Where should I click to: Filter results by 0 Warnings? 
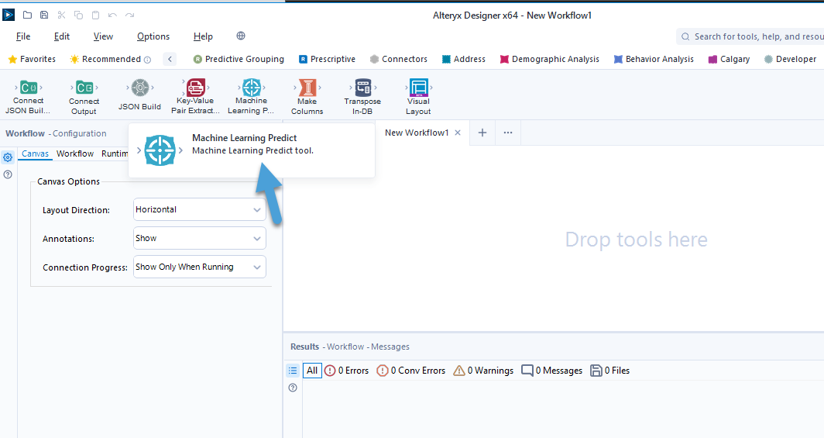[x=483, y=371]
